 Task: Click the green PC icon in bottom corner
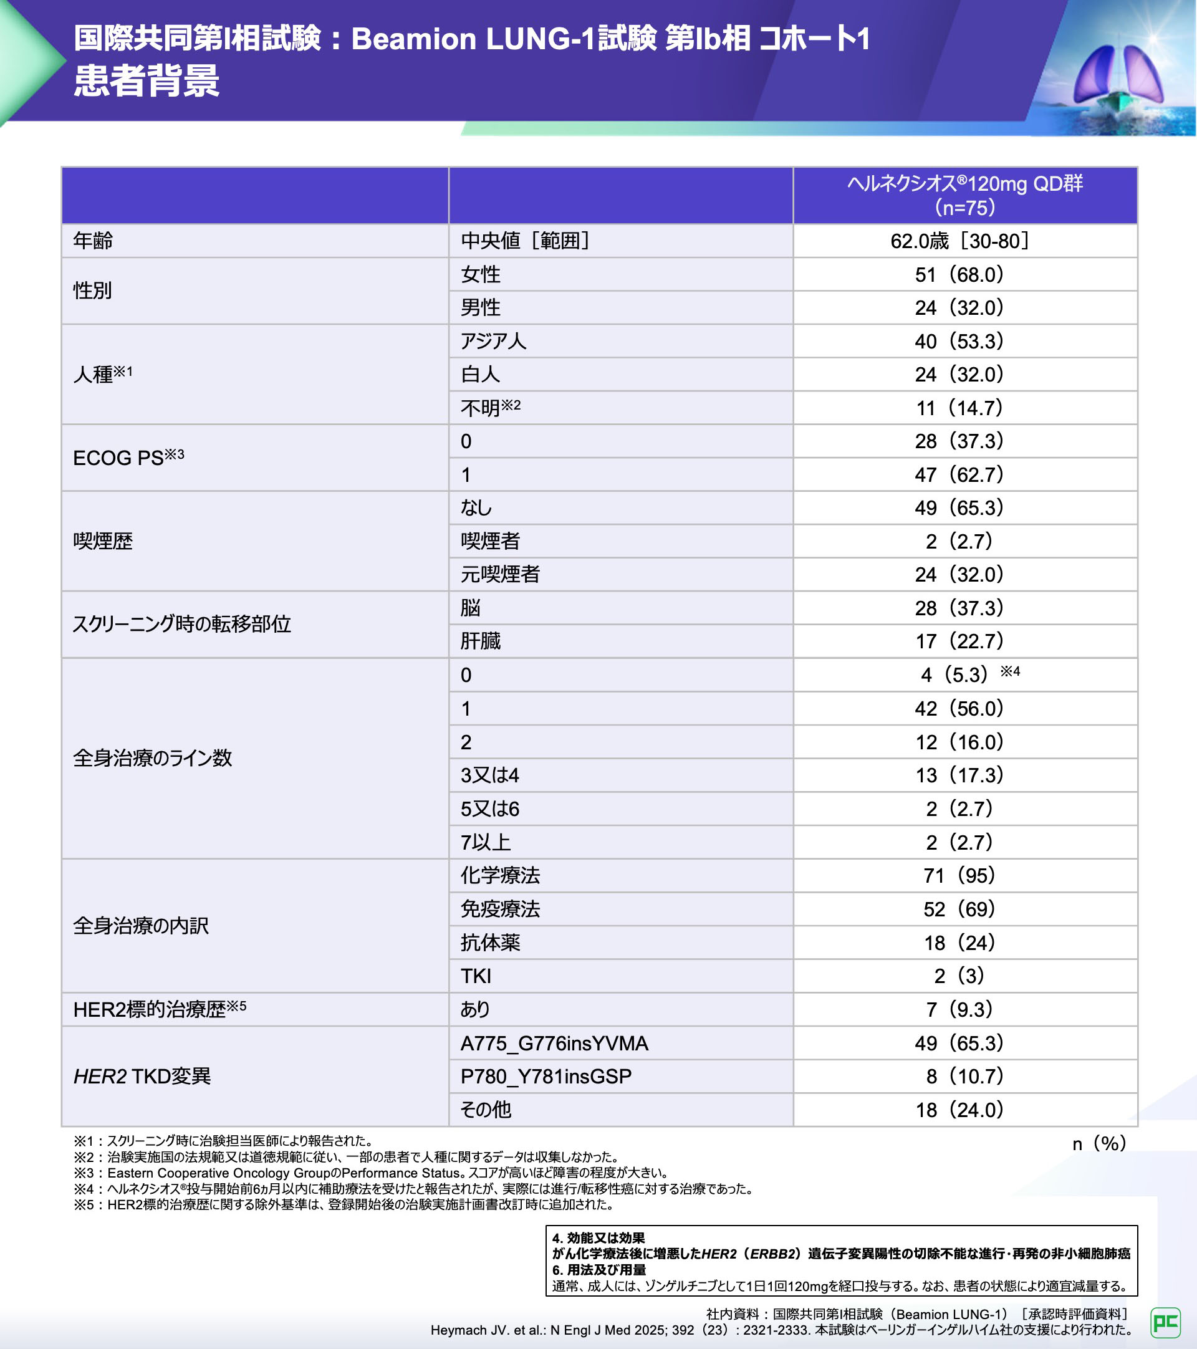click(x=1165, y=1322)
